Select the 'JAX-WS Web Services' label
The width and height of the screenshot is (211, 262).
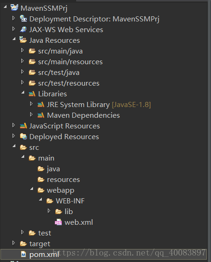pyautogui.click(x=66, y=30)
